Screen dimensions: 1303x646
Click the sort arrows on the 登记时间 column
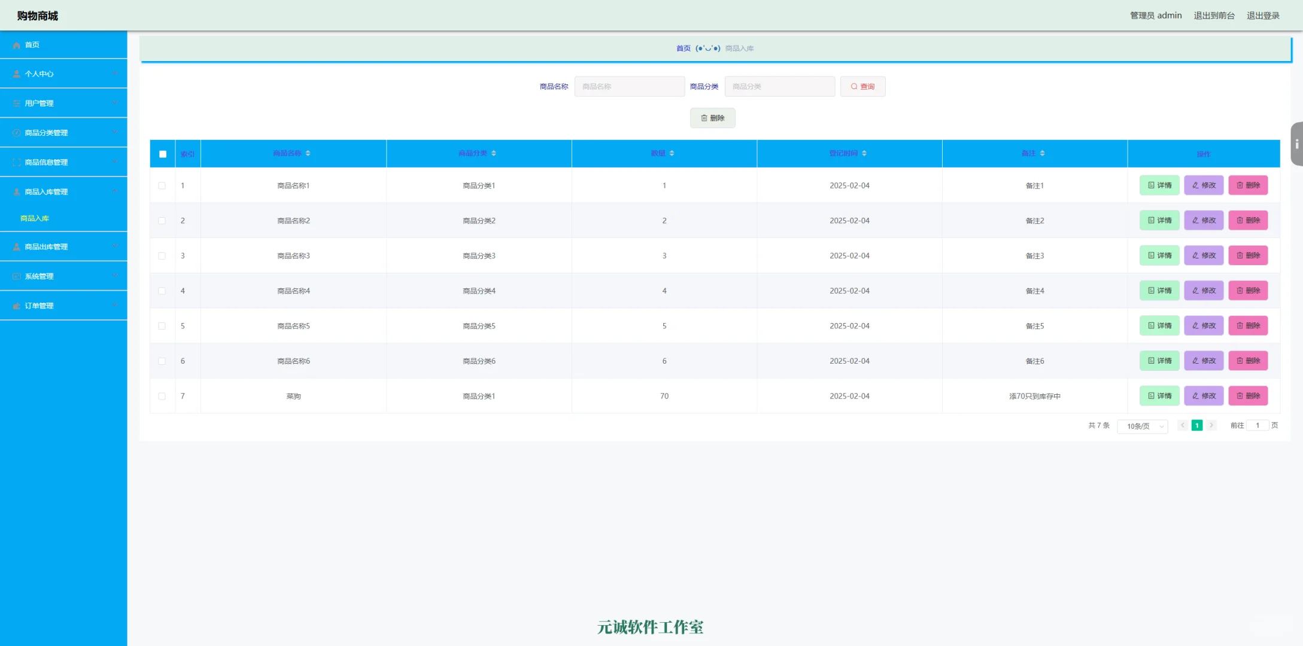(x=864, y=154)
